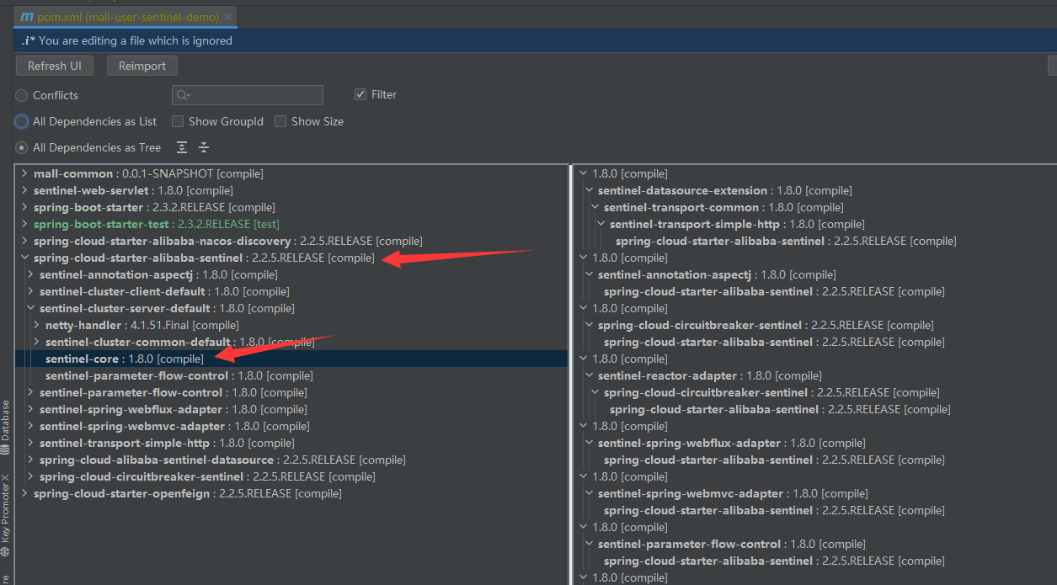Viewport: 1057px width, 585px height.
Task: Click the ignored file notification text
Action: coord(136,40)
